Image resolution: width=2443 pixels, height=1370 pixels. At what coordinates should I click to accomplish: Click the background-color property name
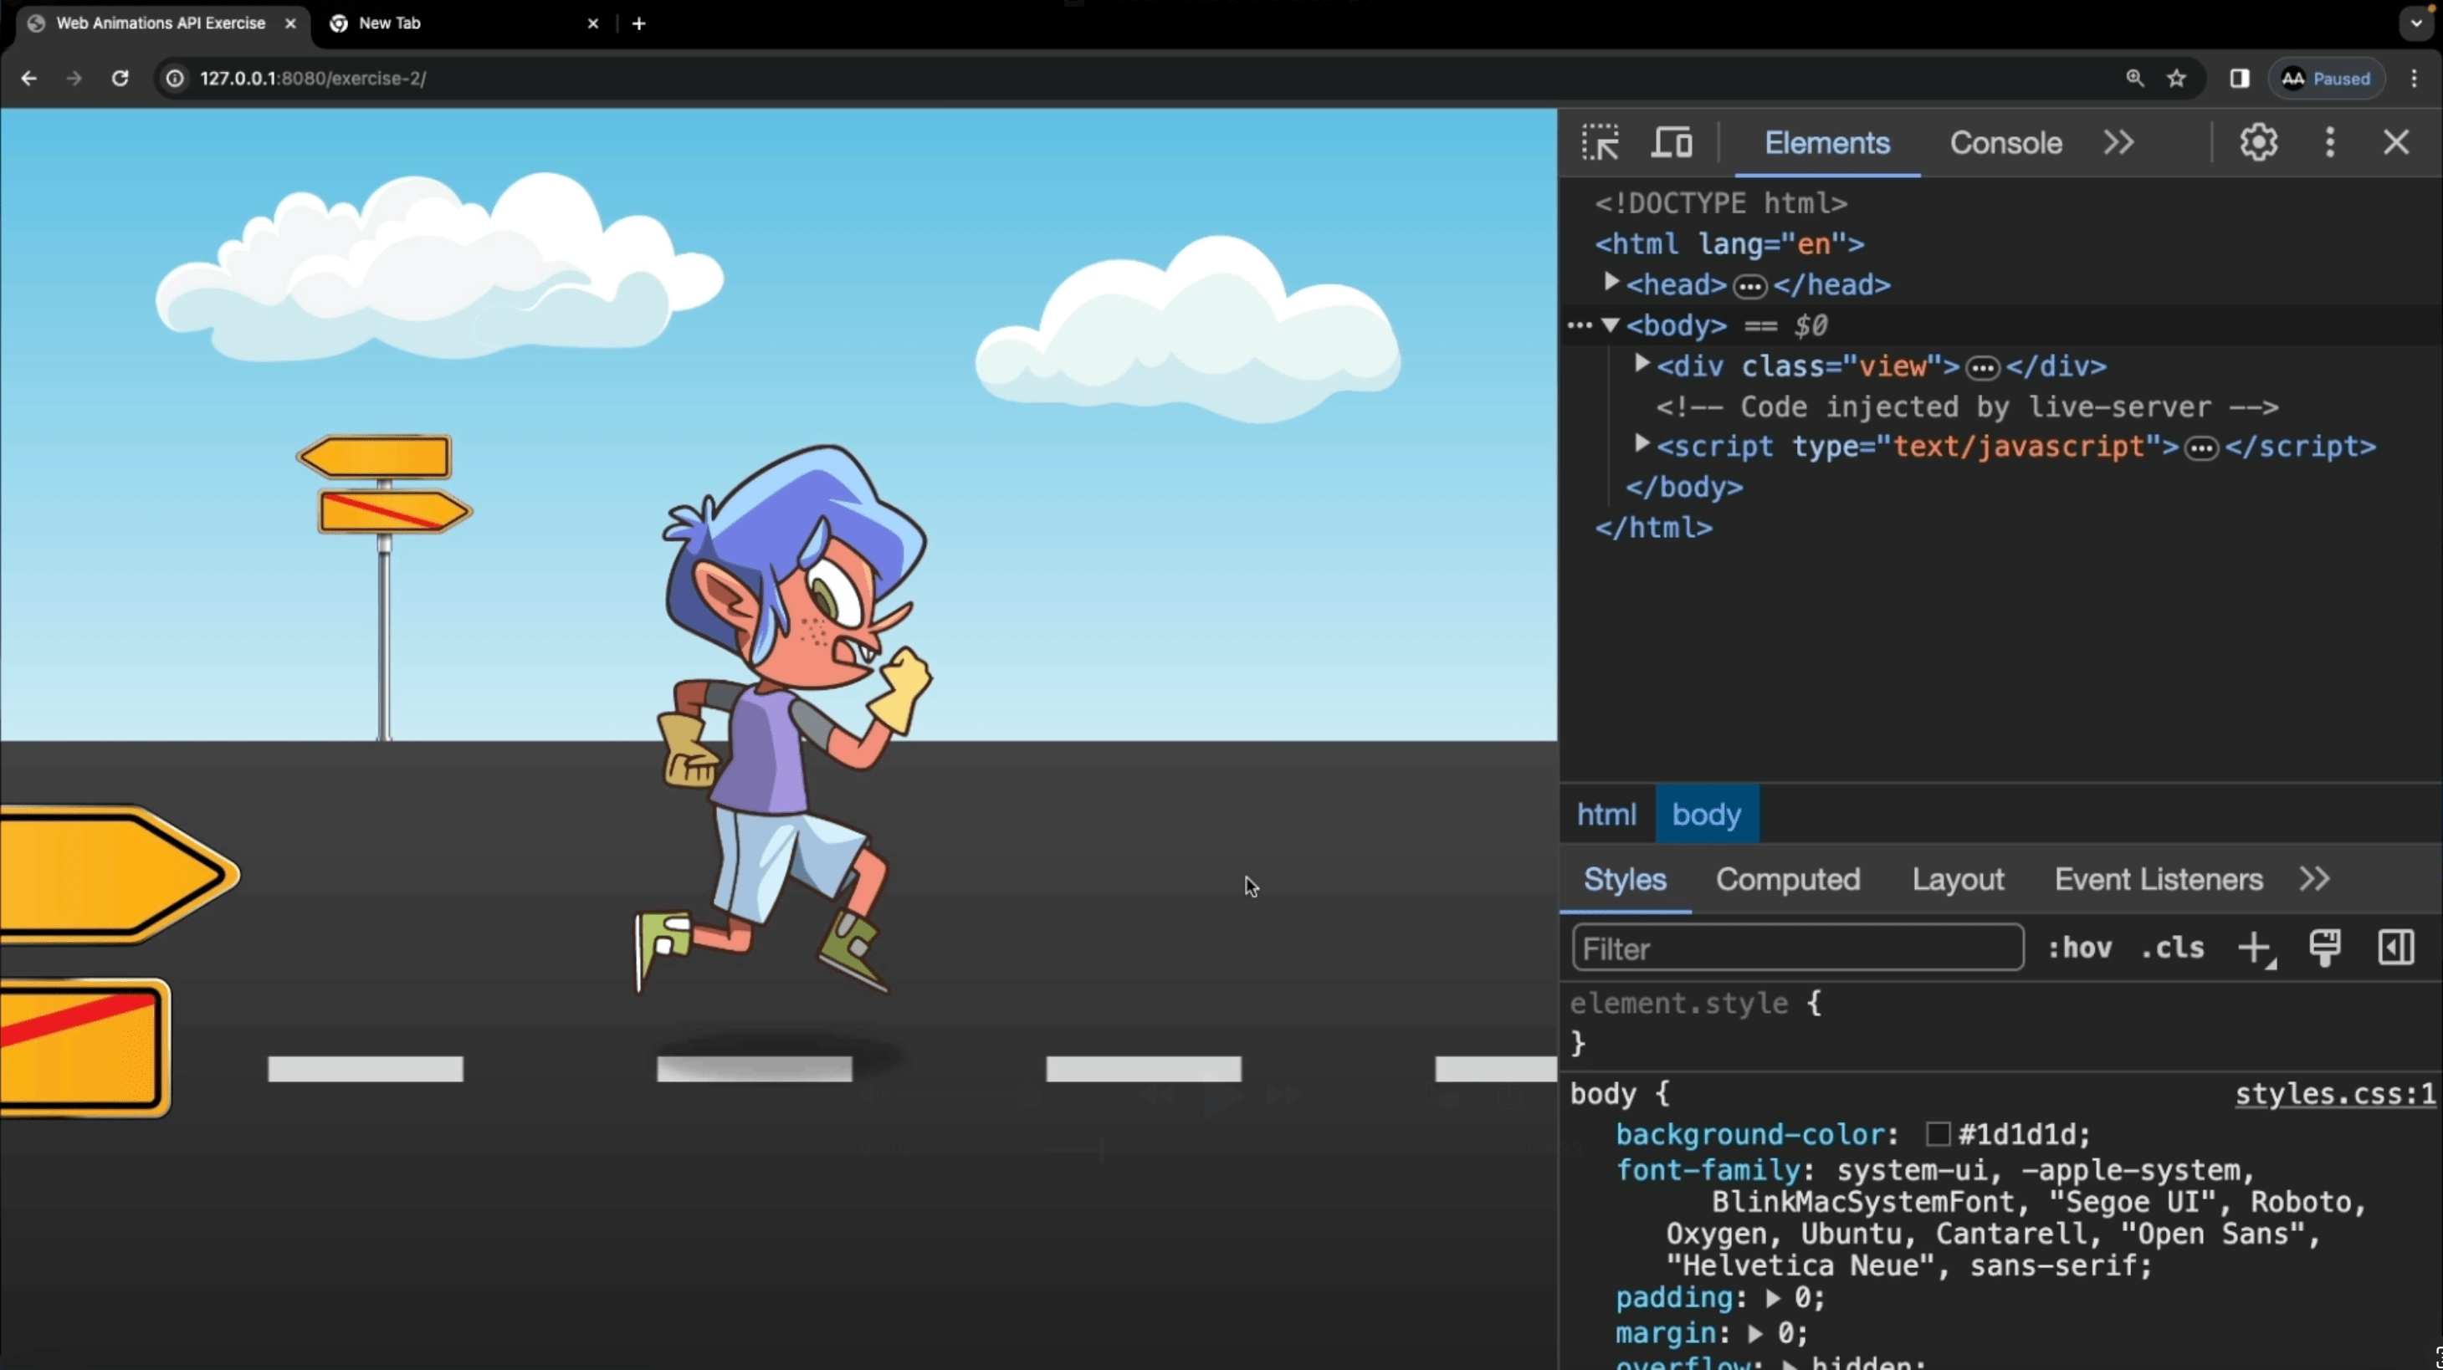(1749, 1134)
